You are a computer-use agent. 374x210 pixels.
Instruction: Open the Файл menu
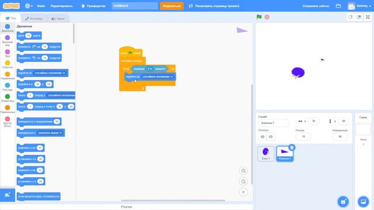click(41, 6)
